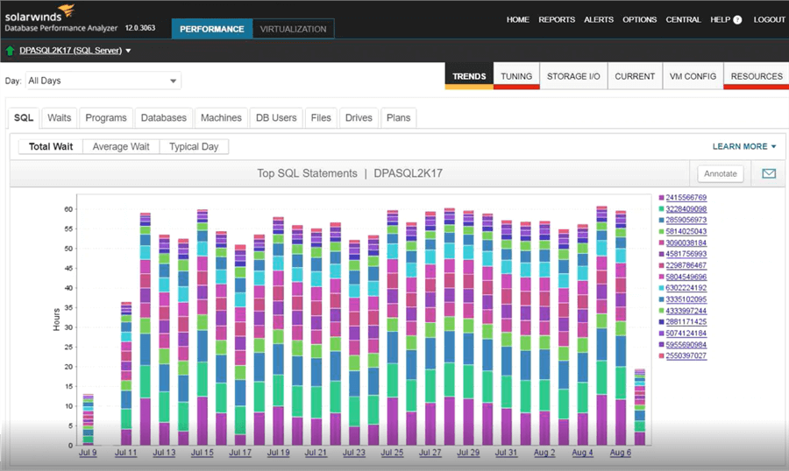The height and width of the screenshot is (471, 789).
Task: Open SQL hash 6302224192 in legend
Action: (x=686, y=288)
